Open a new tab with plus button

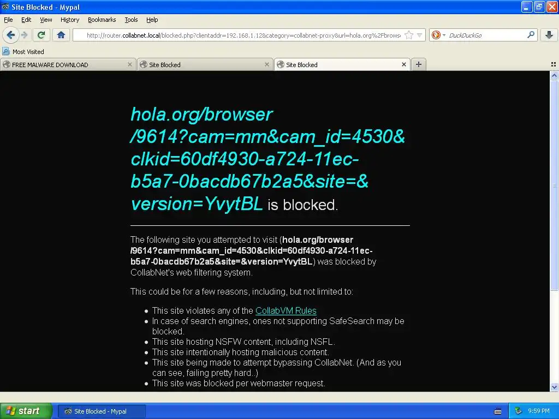(x=419, y=64)
